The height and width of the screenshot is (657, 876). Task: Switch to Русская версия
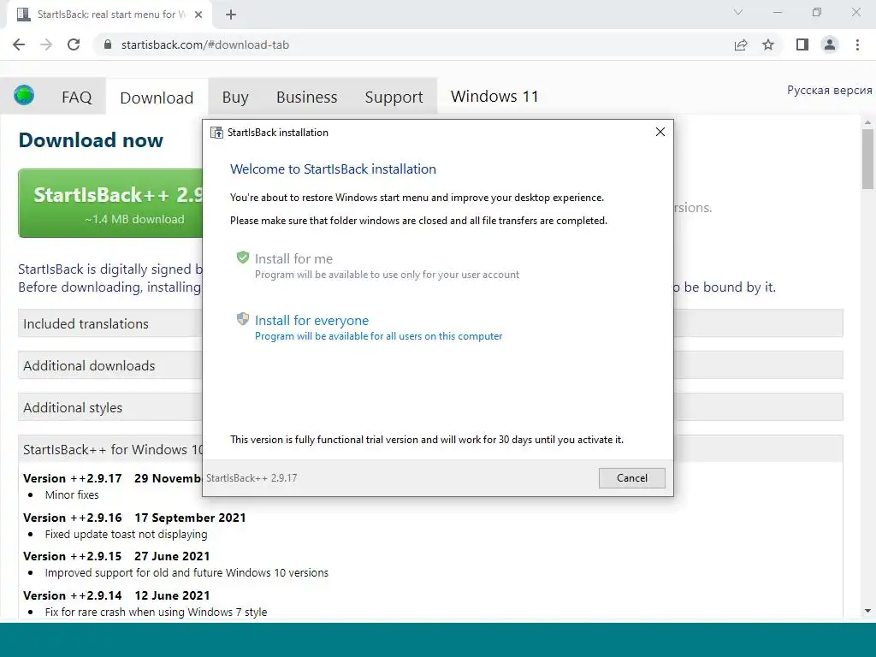(x=829, y=90)
